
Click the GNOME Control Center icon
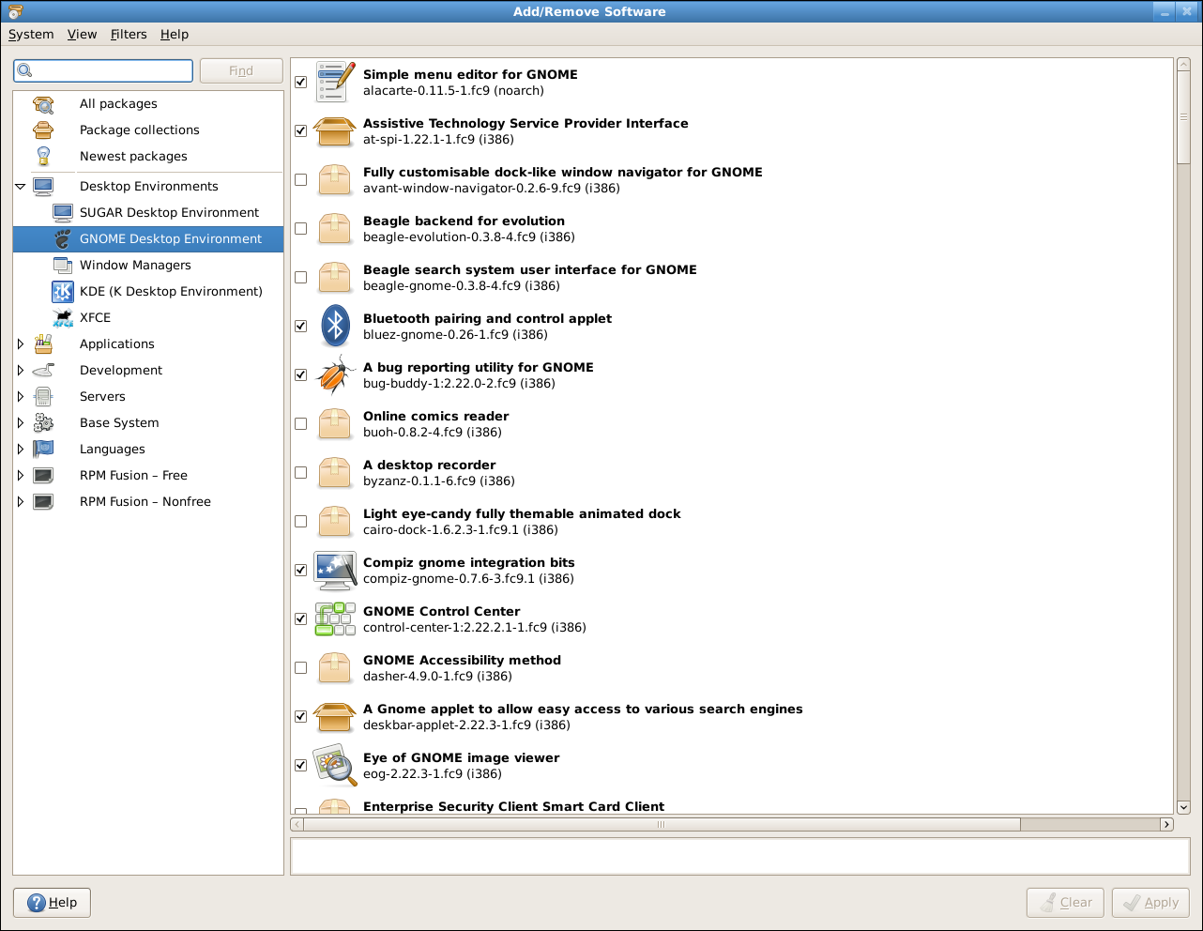tap(335, 618)
